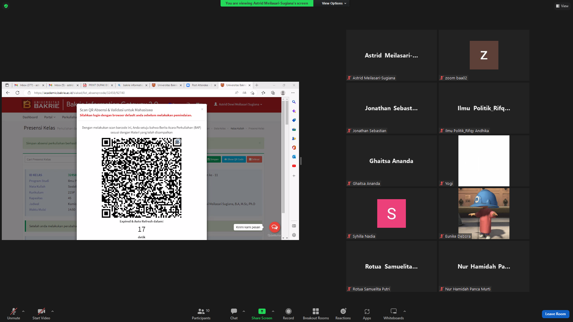The image size is (573, 322).
Task: Open Microsoft 365 icon in sidebar
Action: pyautogui.click(x=294, y=148)
